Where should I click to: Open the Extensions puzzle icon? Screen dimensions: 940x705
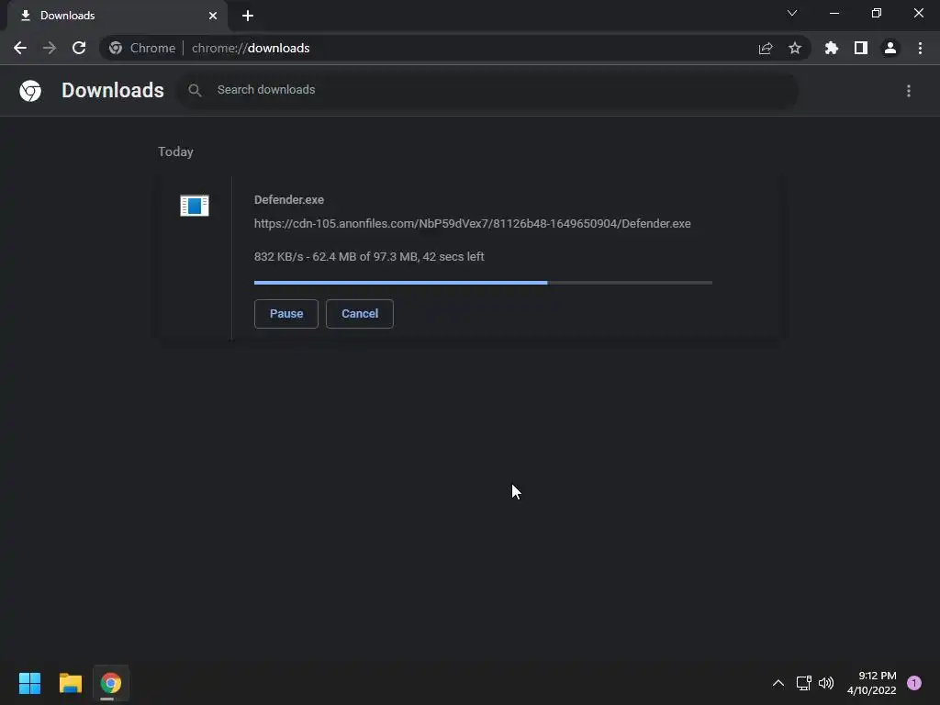point(832,48)
